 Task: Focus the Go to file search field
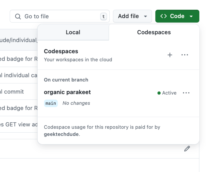(x=60, y=16)
